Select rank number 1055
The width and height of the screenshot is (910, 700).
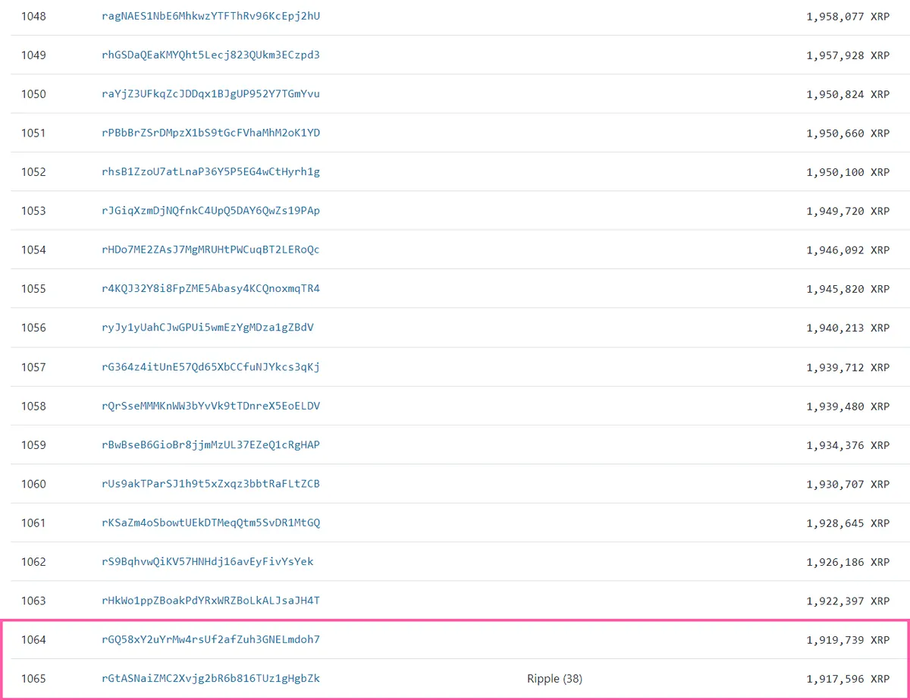[x=33, y=289]
